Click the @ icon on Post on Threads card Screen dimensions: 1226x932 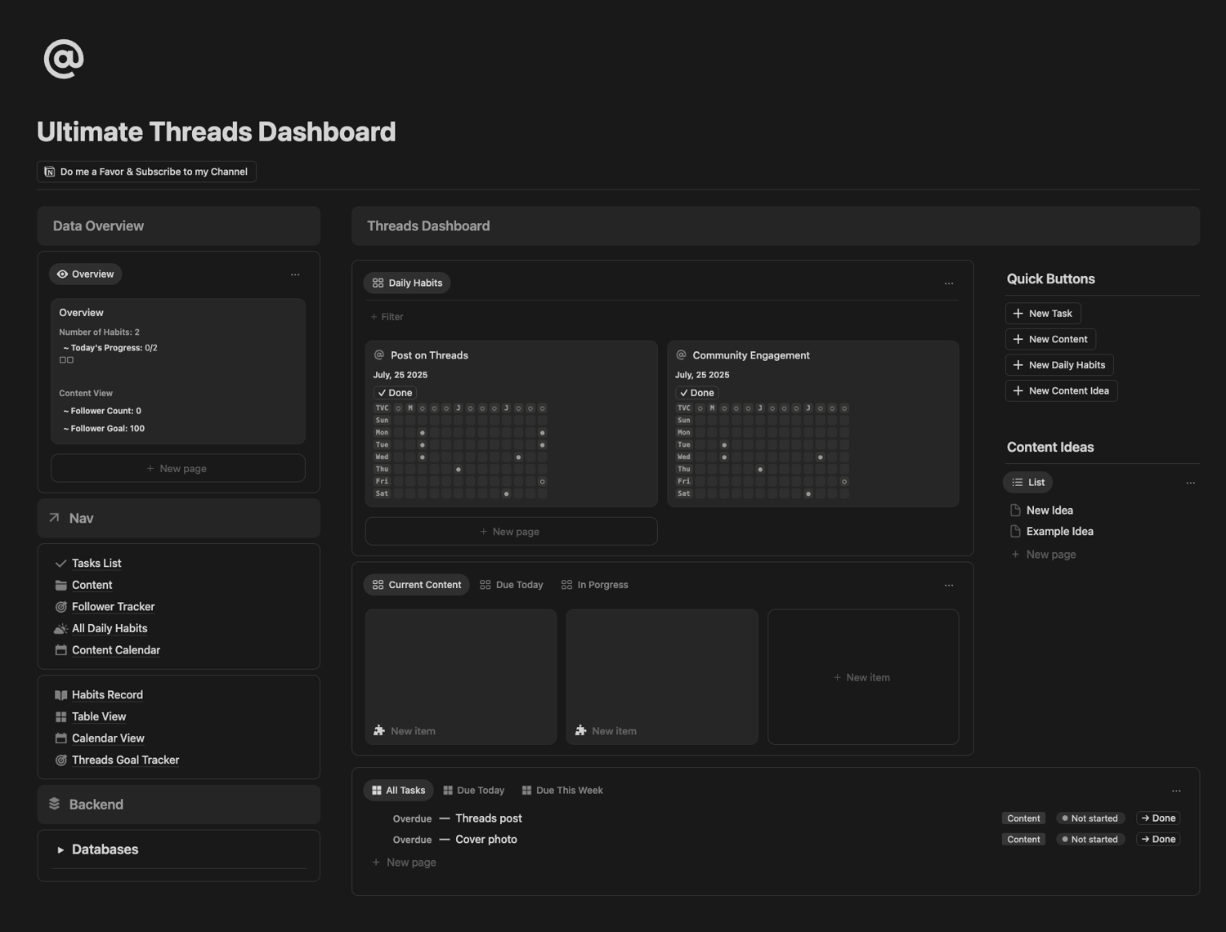[x=379, y=355]
